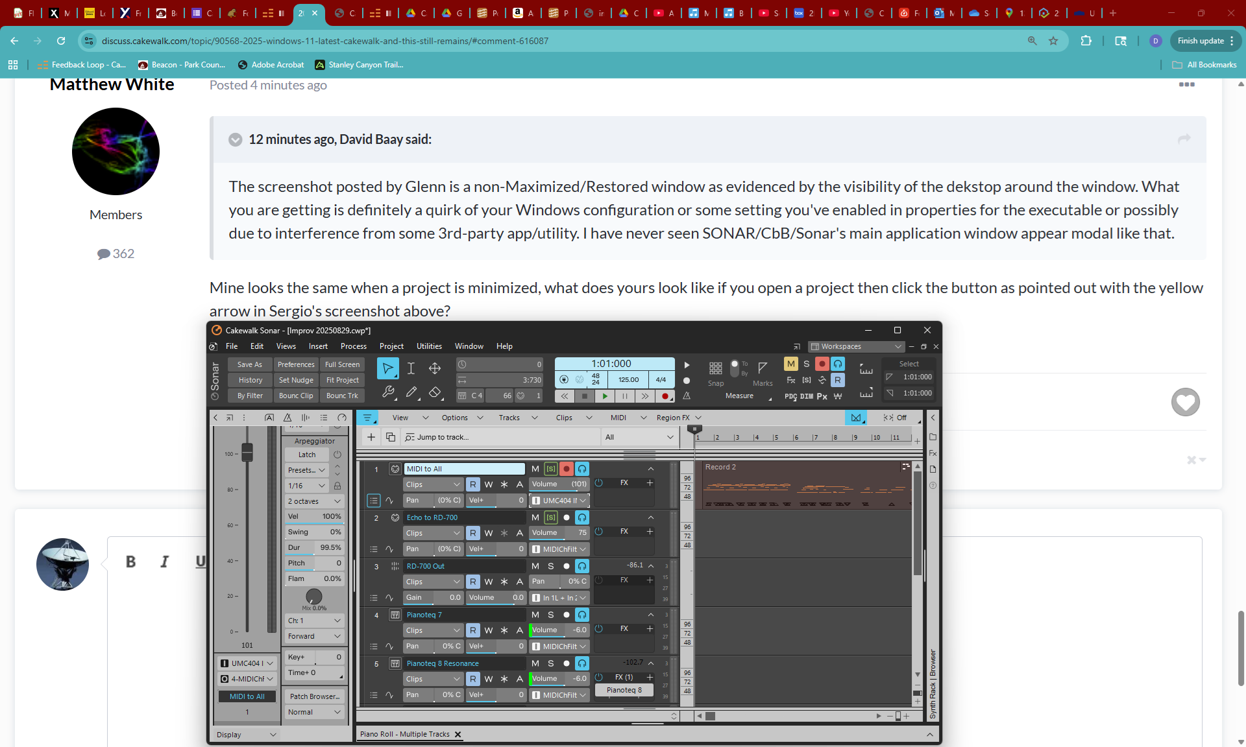Screen dimensions: 1246x747
Task: Toggle input echo on RD-700 Out track
Action: point(582,566)
